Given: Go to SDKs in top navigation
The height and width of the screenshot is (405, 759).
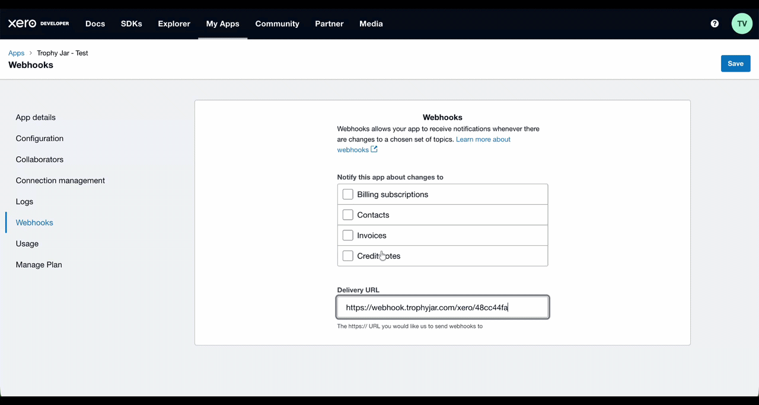Looking at the screenshot, I should (132, 24).
